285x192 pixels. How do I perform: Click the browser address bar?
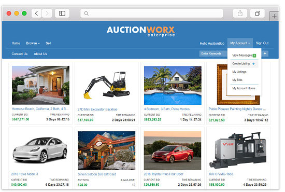152,13
